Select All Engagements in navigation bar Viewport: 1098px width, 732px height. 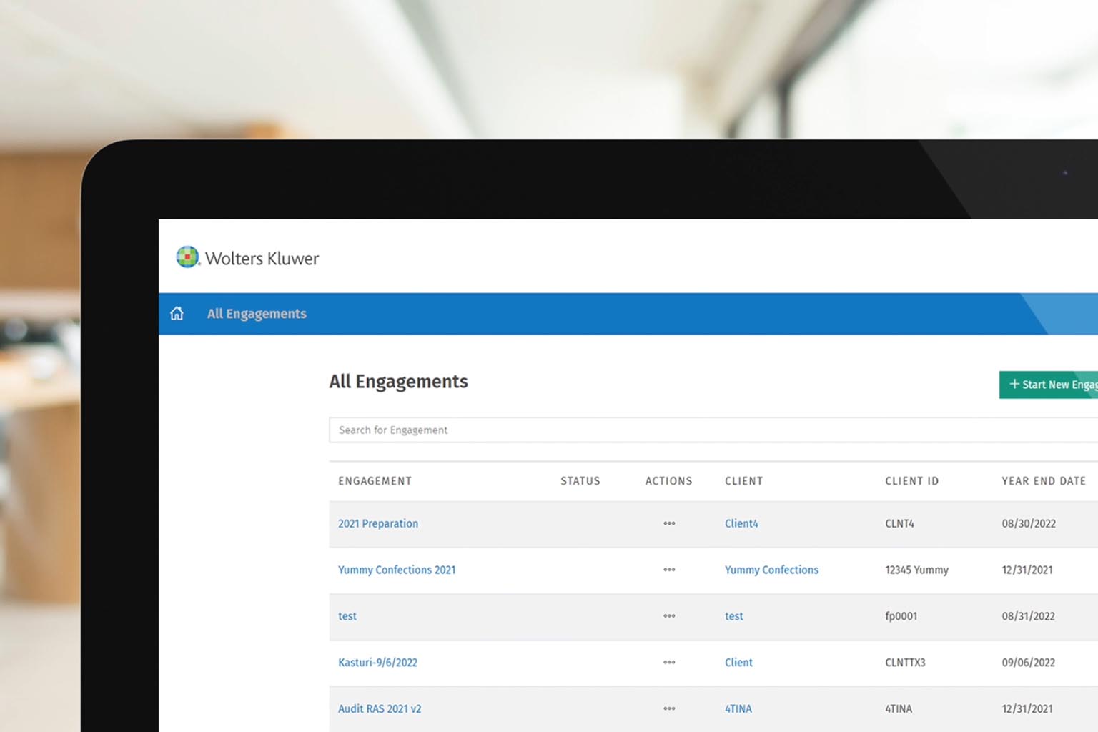[x=257, y=314]
